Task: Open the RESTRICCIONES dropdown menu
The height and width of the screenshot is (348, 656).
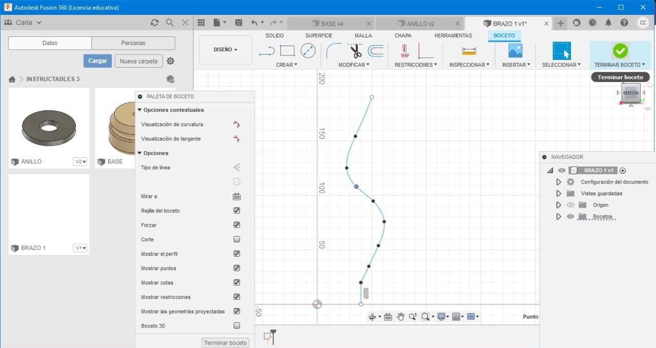Action: coord(416,65)
